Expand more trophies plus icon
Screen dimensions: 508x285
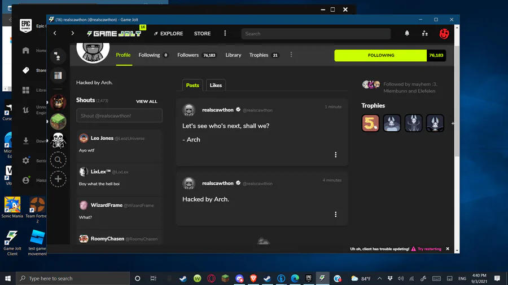[453, 123]
